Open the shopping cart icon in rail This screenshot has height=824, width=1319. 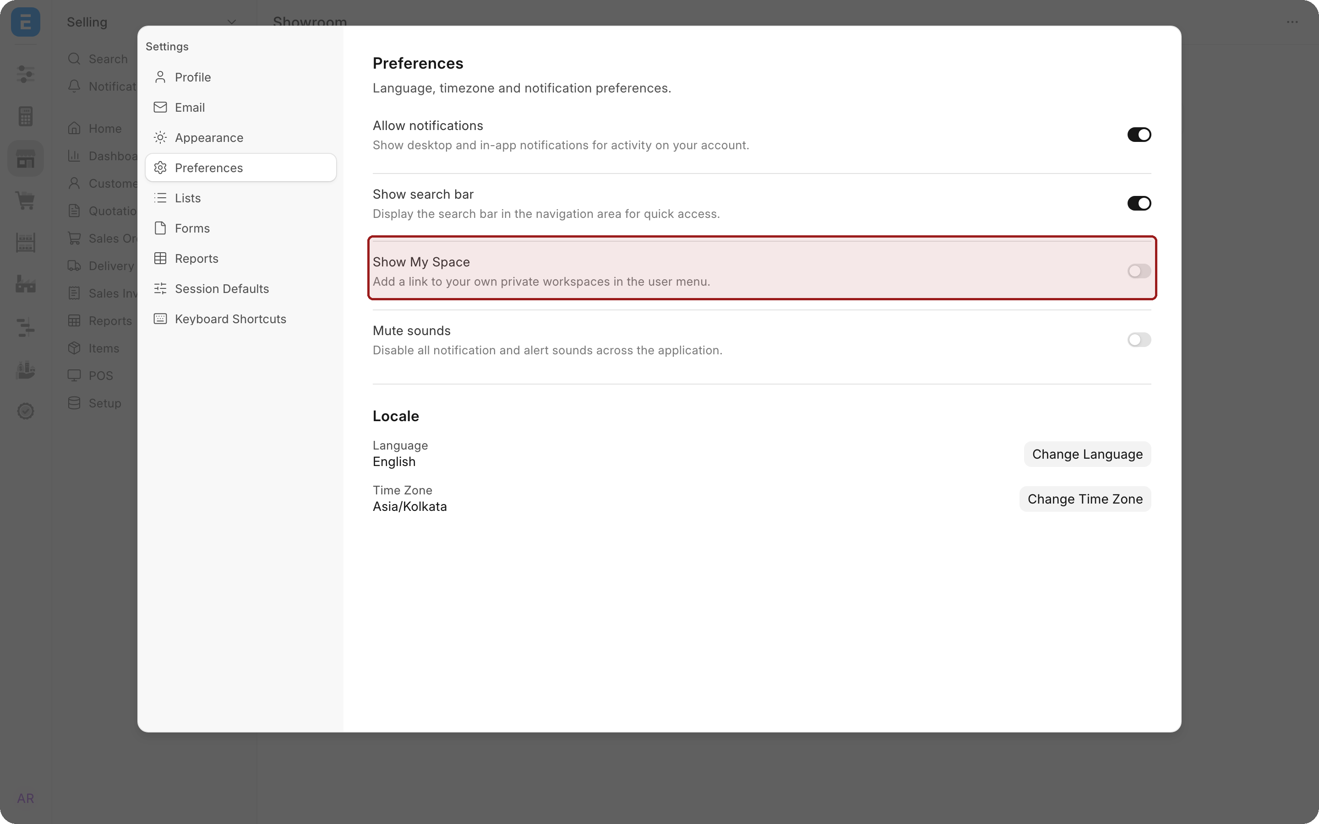(x=25, y=200)
